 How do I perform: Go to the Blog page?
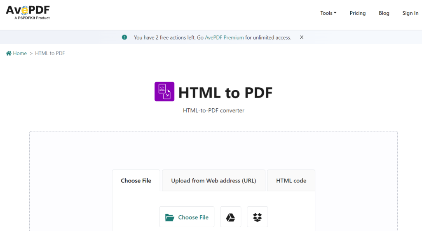[384, 13]
